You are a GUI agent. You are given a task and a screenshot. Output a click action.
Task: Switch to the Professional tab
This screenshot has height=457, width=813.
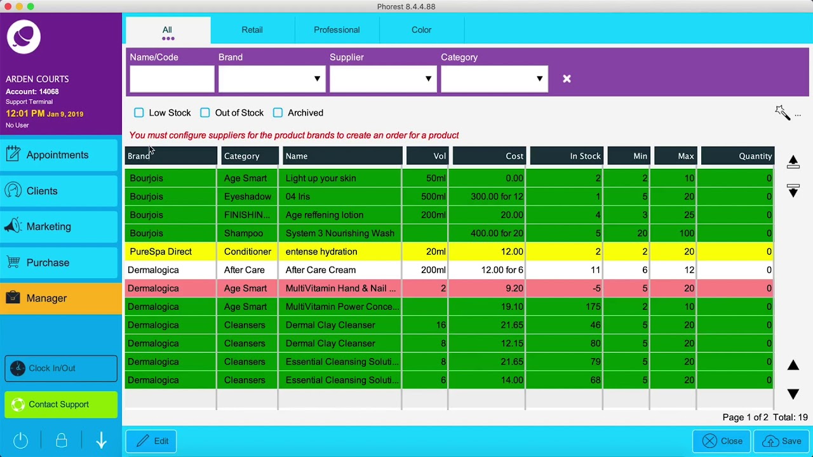click(337, 30)
